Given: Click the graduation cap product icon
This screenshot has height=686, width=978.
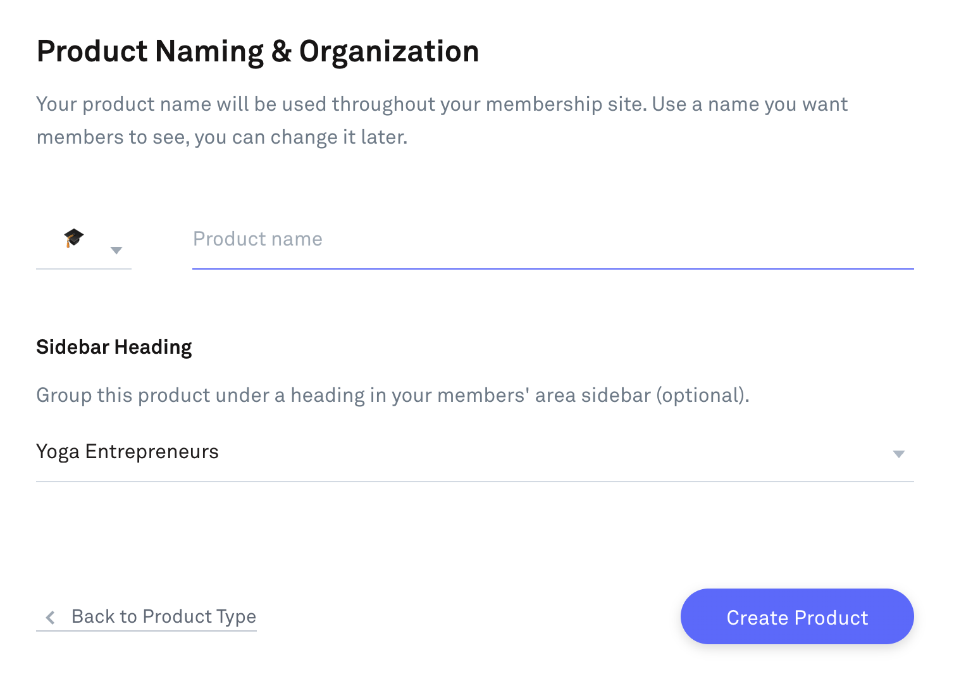Looking at the screenshot, I should click(x=74, y=238).
